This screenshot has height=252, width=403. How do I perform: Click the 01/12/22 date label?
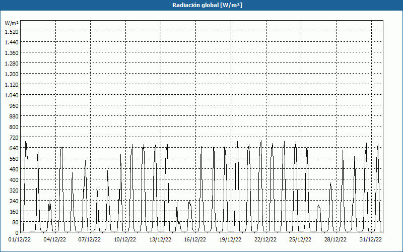tap(20, 239)
